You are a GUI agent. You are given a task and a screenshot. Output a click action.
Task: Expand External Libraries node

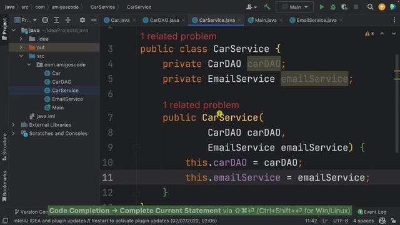click(x=13, y=125)
